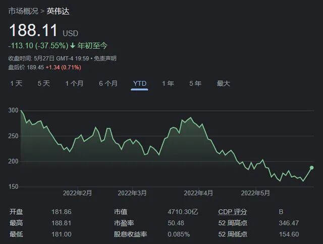Click the 收盘时间 5月27日 timestamp
The height and width of the screenshot is (244, 323).
[48, 58]
